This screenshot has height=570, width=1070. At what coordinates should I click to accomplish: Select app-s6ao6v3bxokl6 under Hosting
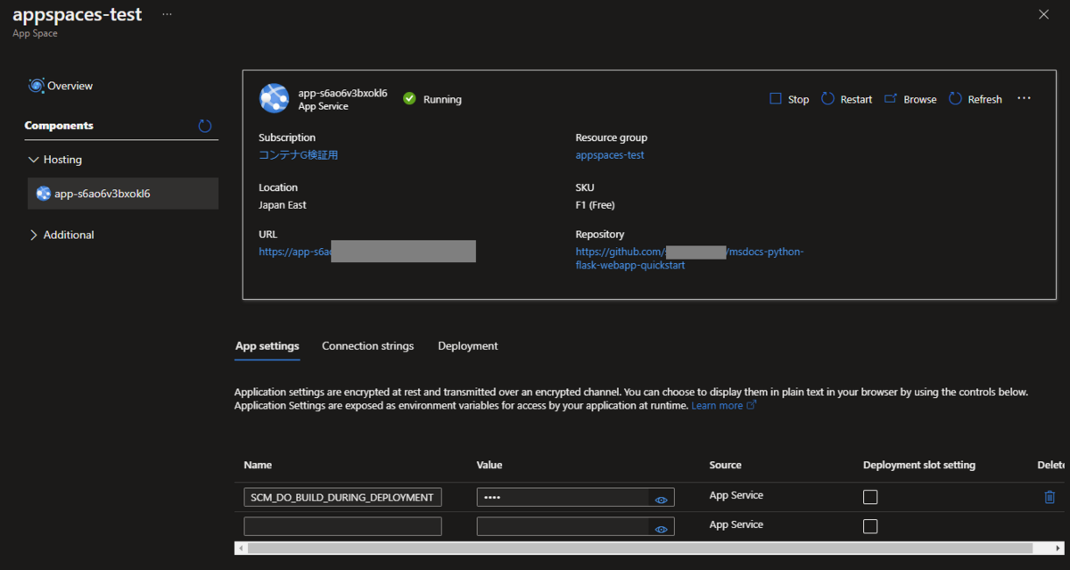[x=123, y=194]
